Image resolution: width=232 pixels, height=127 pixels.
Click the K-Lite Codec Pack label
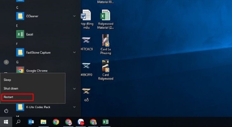click(38, 107)
